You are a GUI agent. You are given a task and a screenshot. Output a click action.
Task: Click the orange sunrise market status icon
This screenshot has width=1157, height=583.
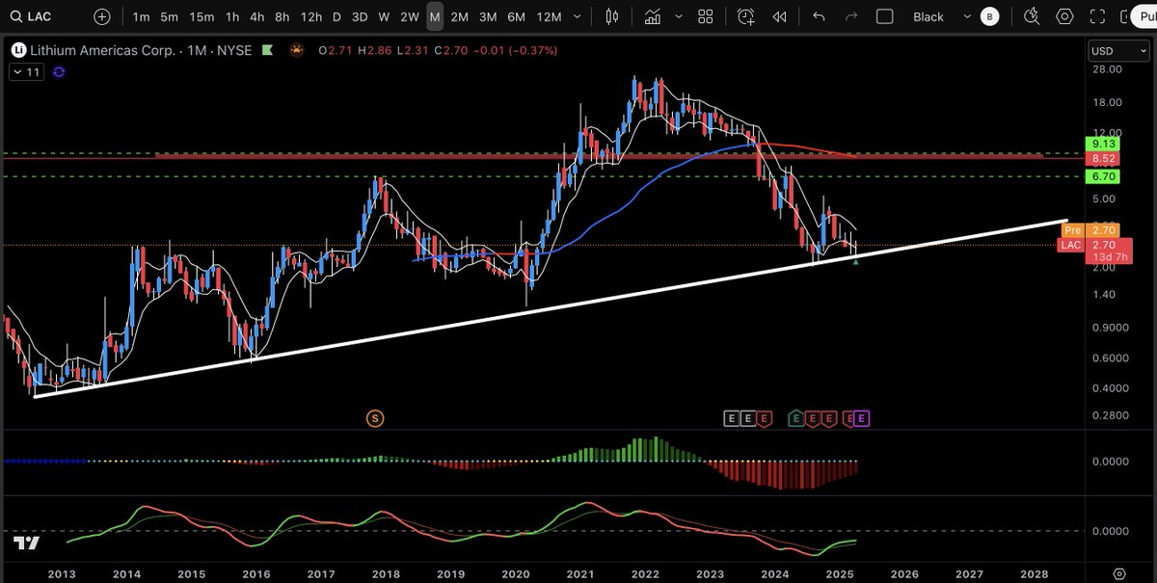point(297,49)
